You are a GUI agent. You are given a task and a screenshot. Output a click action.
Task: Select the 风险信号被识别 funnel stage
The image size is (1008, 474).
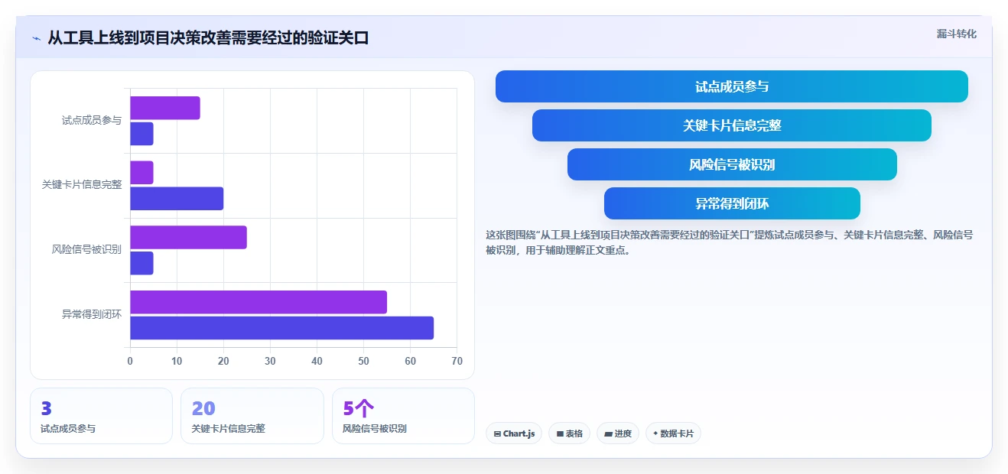[x=732, y=164]
